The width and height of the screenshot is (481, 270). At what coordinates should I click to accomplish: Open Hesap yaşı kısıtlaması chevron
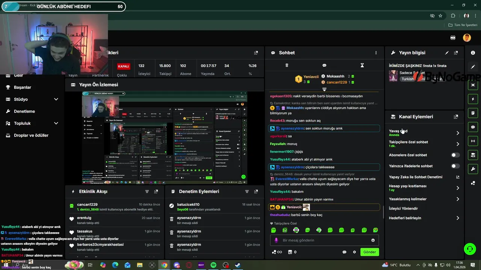458,188
